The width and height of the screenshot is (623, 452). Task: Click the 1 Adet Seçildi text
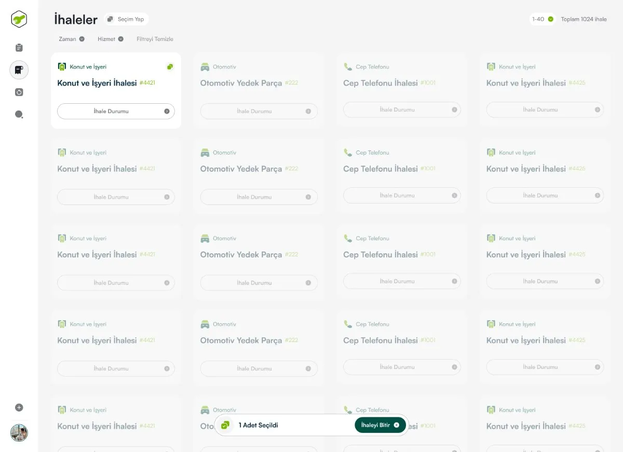pyautogui.click(x=259, y=425)
